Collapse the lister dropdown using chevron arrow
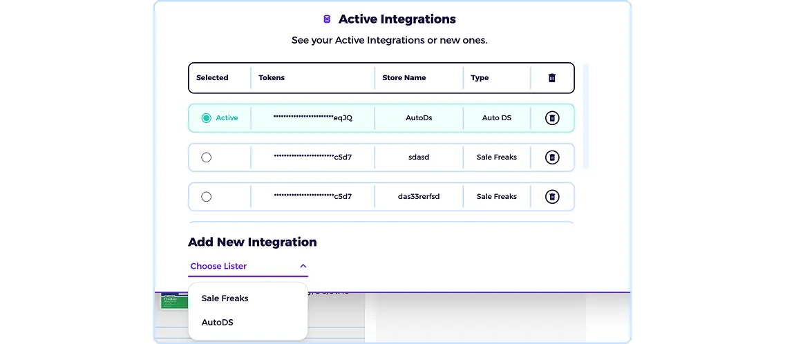The height and width of the screenshot is (344, 785). click(303, 266)
